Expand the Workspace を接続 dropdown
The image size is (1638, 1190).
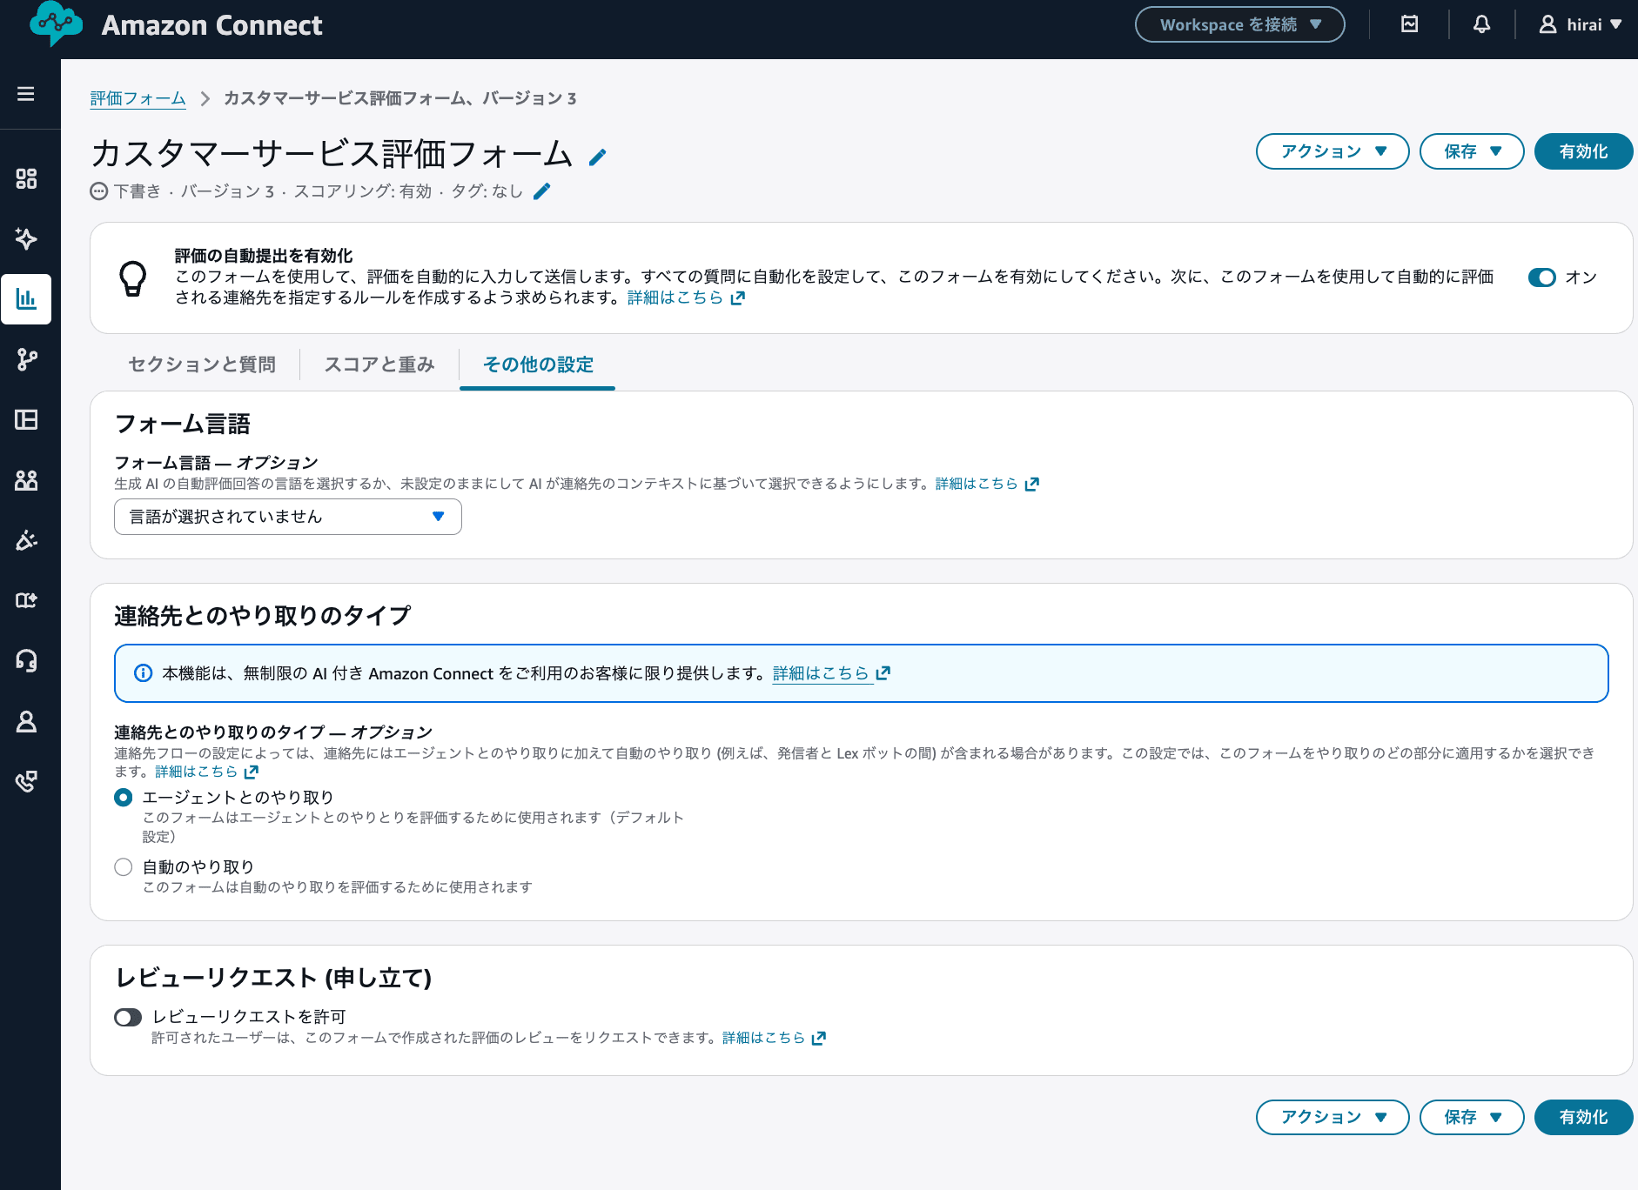[x=1239, y=24]
